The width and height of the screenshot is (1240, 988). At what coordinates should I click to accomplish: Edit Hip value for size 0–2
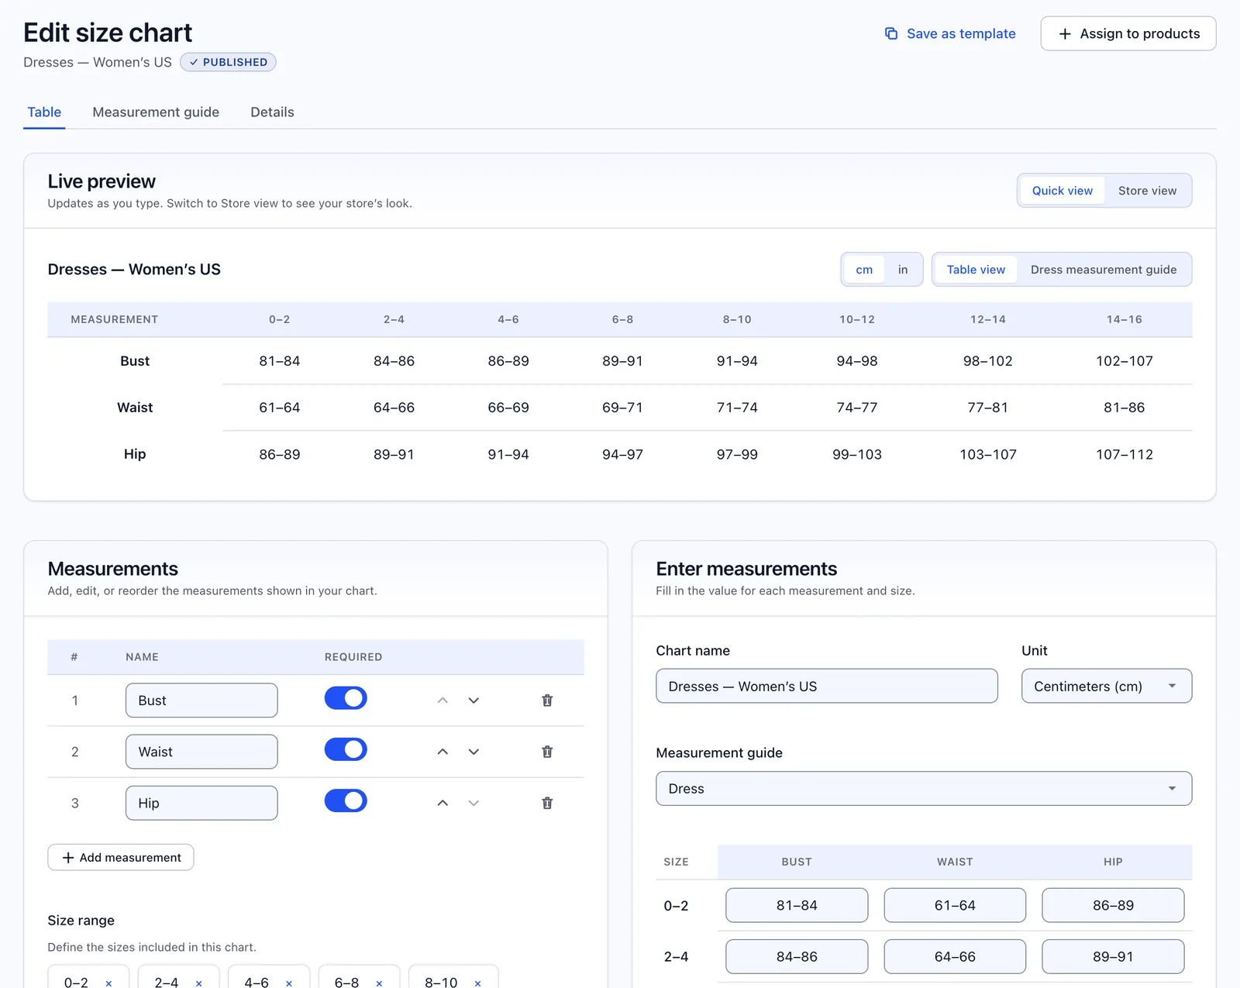pos(1113,905)
